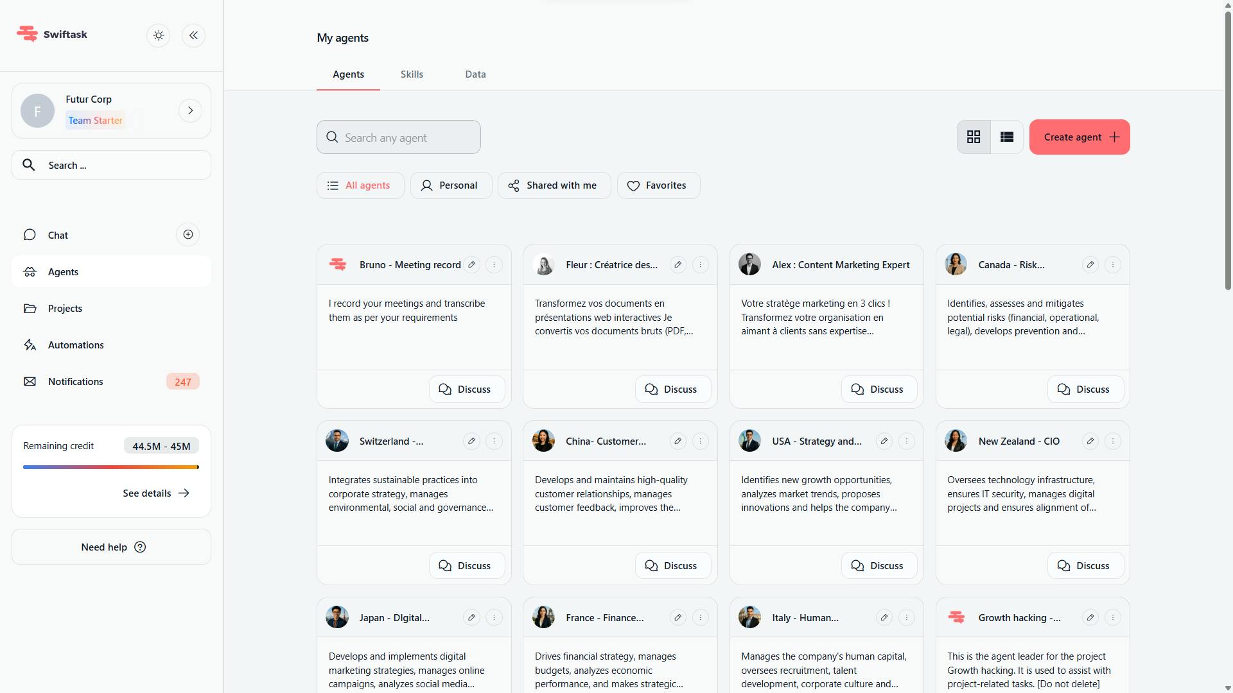Expand the Futur Corp workspace details
Image resolution: width=1233 pixels, height=693 pixels.
tap(190, 110)
